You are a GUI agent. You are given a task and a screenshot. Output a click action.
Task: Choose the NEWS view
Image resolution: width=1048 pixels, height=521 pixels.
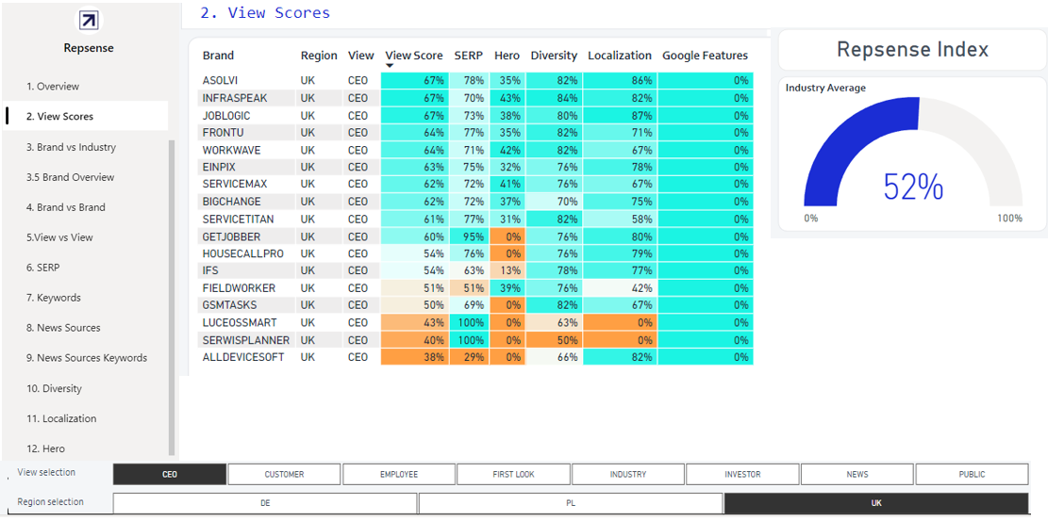point(857,474)
